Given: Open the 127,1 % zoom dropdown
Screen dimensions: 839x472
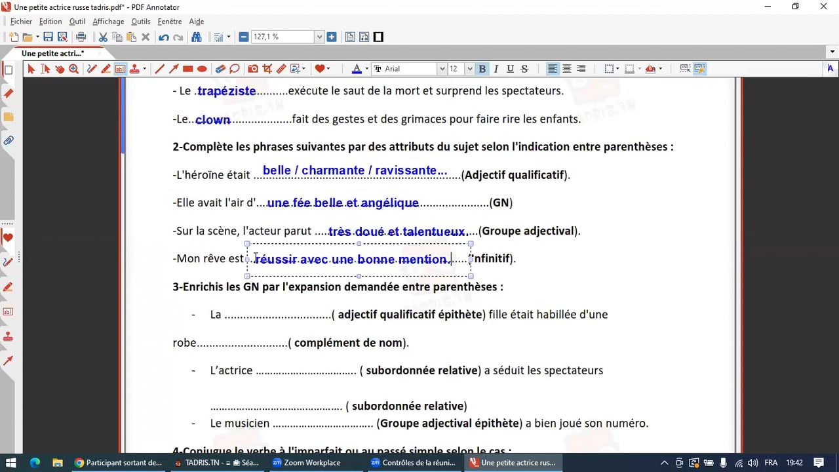Looking at the screenshot, I should (x=319, y=37).
